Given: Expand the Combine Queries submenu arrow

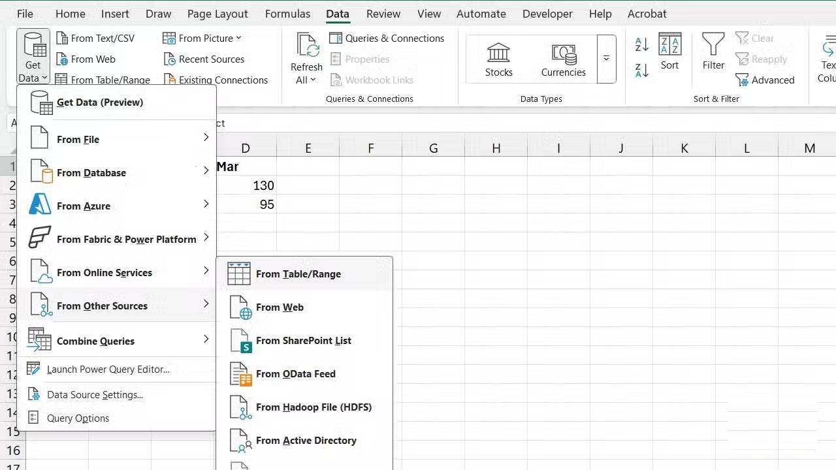Looking at the screenshot, I should click(x=206, y=339).
